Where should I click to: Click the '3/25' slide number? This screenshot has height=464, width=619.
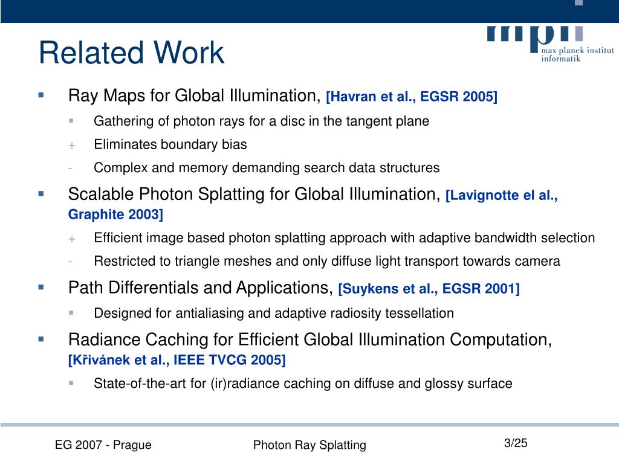[x=516, y=443]
